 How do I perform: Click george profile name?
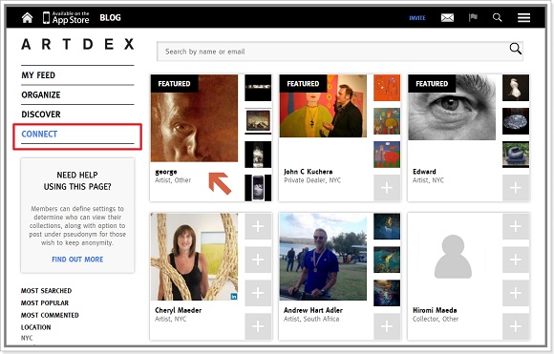tap(165, 172)
